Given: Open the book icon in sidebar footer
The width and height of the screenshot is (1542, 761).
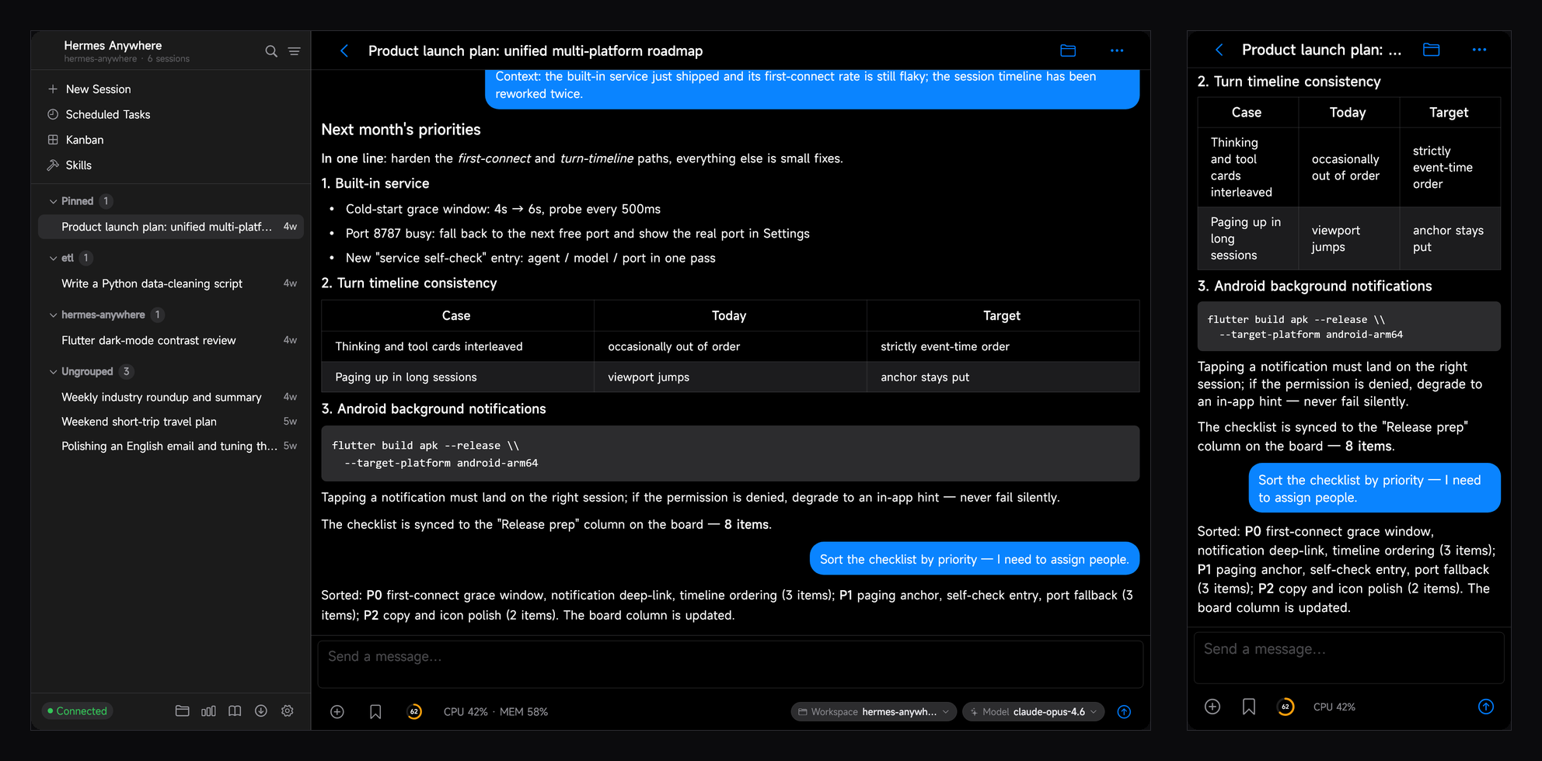Looking at the screenshot, I should (235, 711).
